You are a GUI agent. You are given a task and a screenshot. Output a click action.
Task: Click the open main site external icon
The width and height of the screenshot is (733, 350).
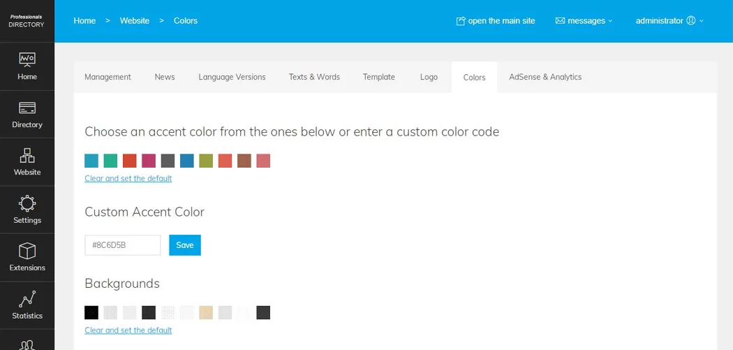pos(461,21)
